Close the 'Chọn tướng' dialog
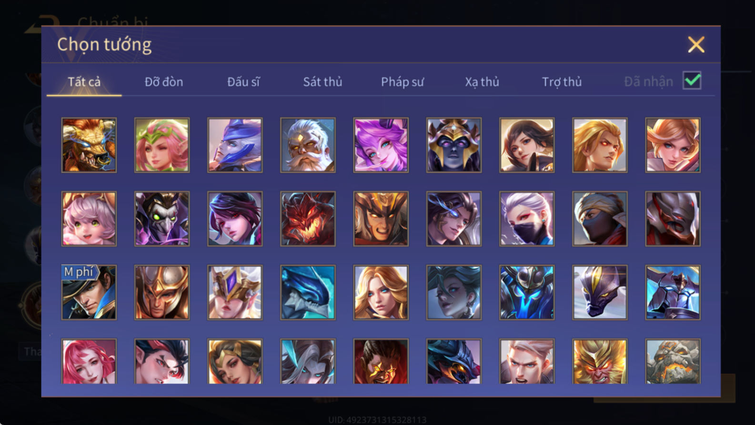 [696, 45]
